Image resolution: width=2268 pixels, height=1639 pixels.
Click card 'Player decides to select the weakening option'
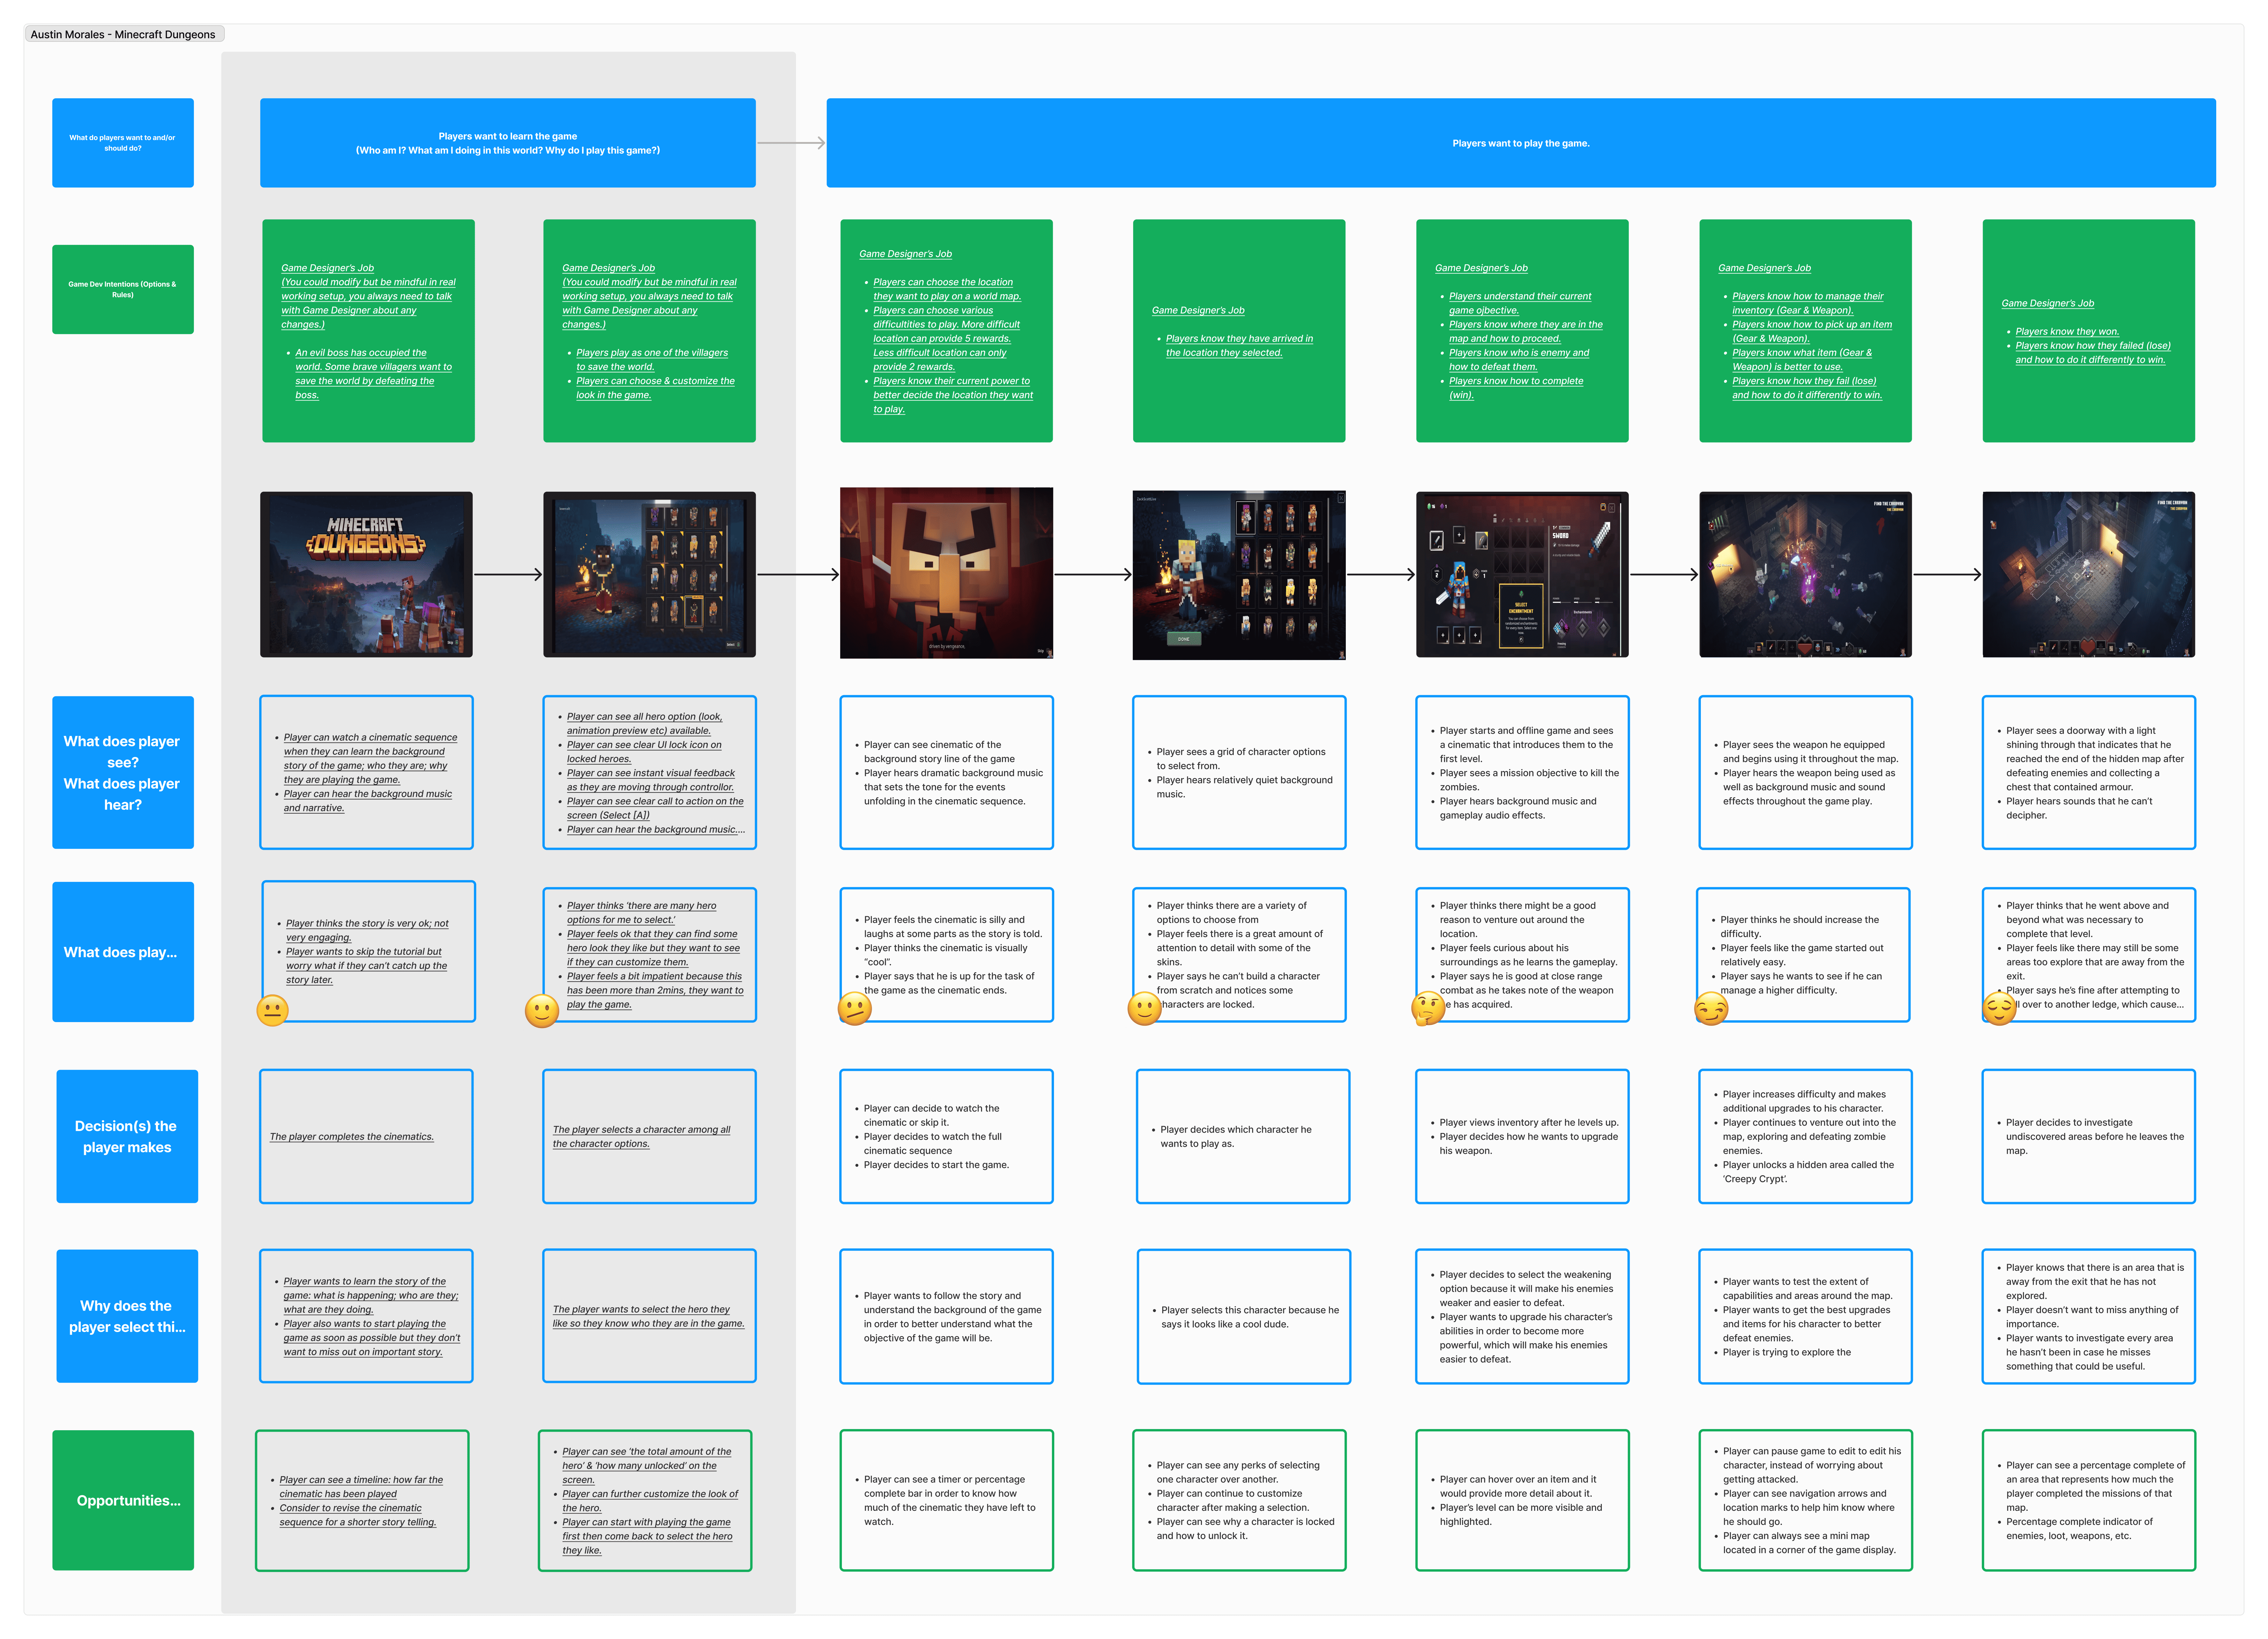[x=1522, y=1316]
